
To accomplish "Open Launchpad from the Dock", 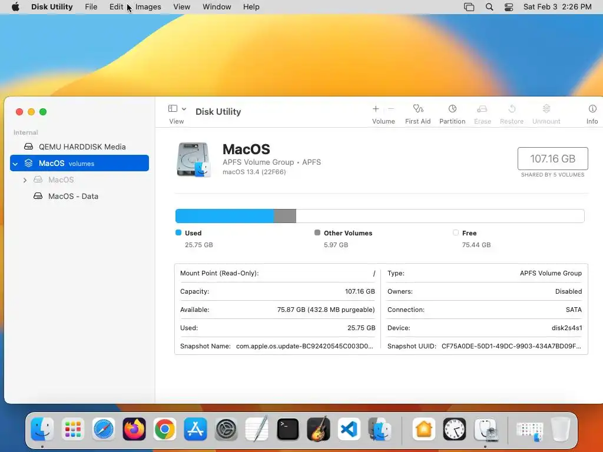I will pos(72,429).
